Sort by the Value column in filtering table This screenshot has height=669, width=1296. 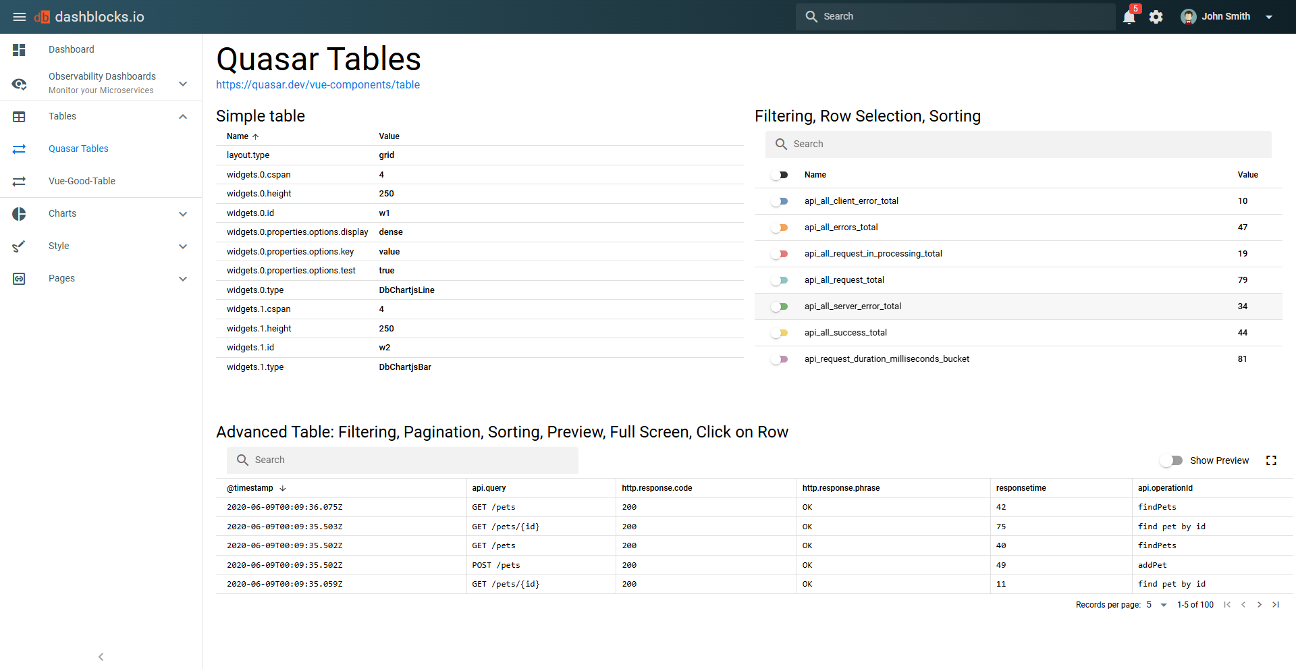pyautogui.click(x=1247, y=175)
